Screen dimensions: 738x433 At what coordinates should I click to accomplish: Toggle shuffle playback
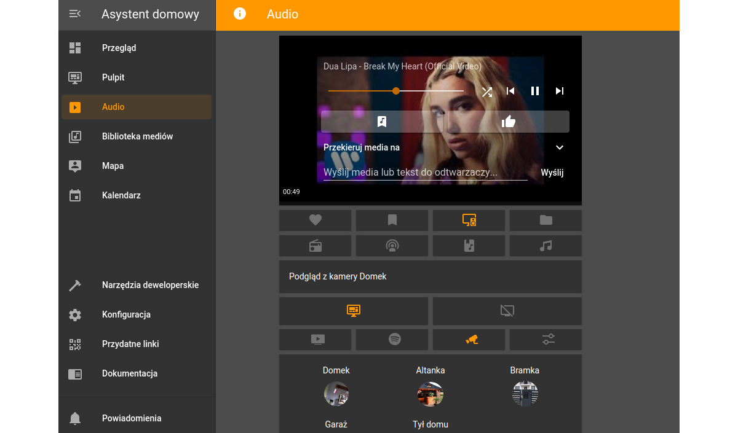click(487, 92)
